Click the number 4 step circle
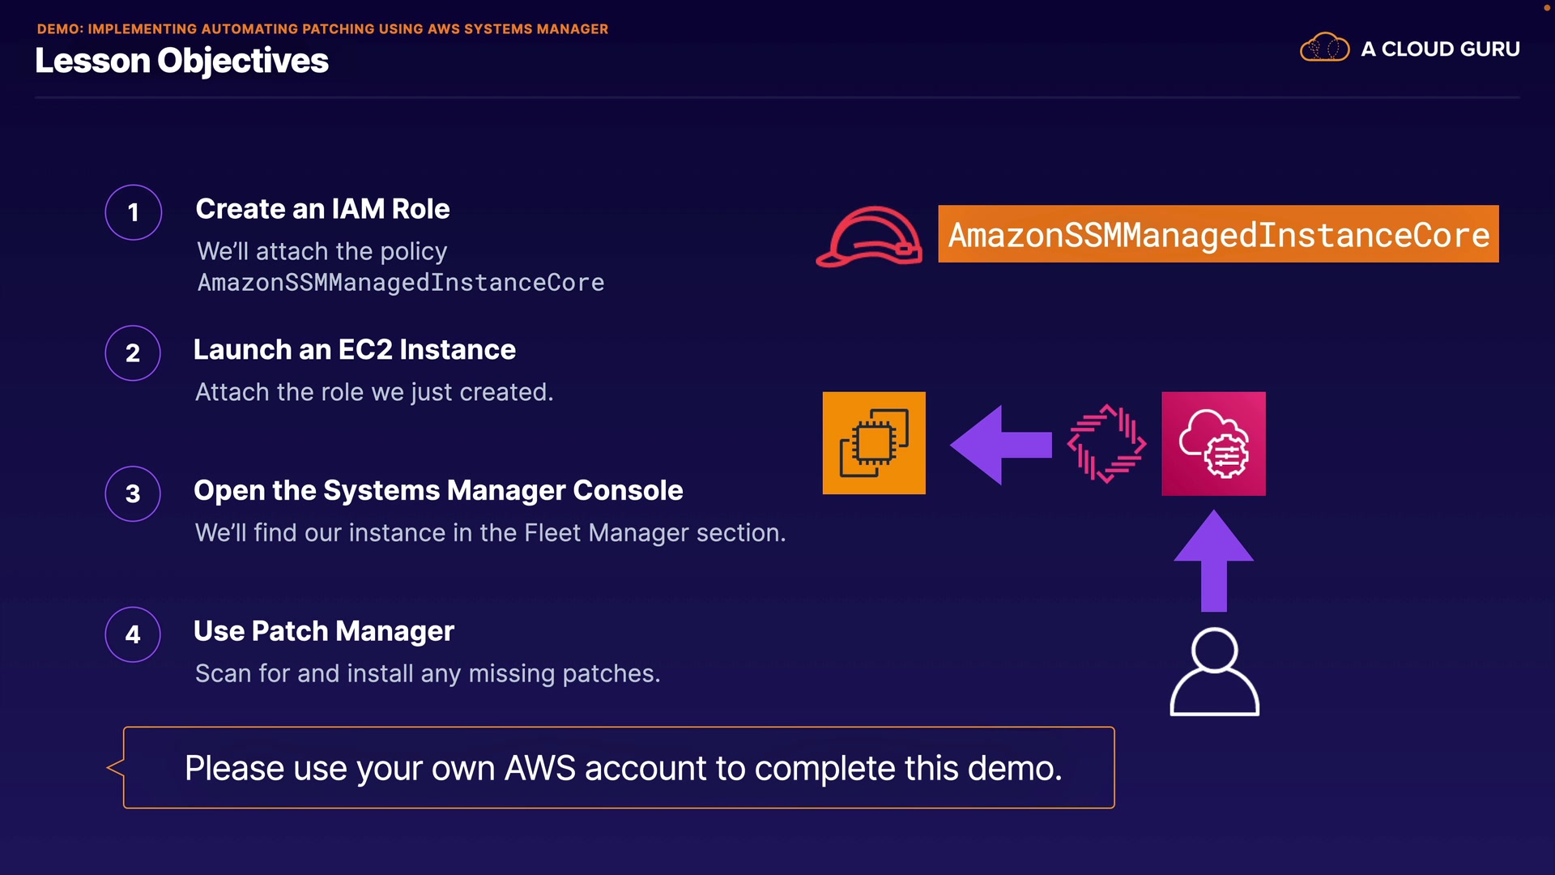The width and height of the screenshot is (1555, 875). (x=133, y=634)
